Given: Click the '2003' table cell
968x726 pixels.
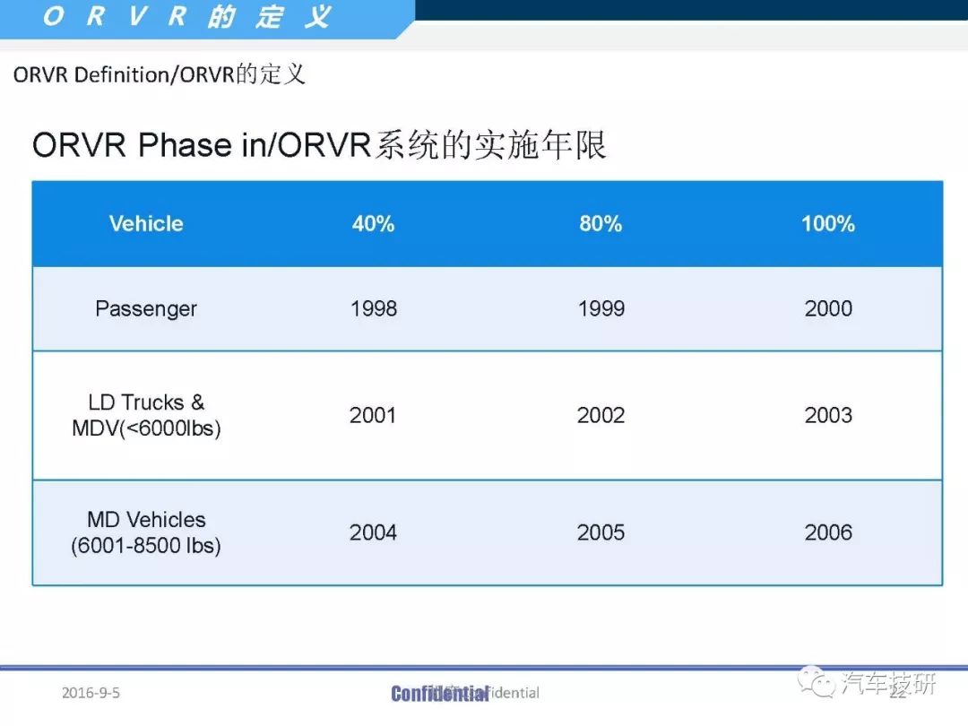Looking at the screenshot, I should (828, 416).
